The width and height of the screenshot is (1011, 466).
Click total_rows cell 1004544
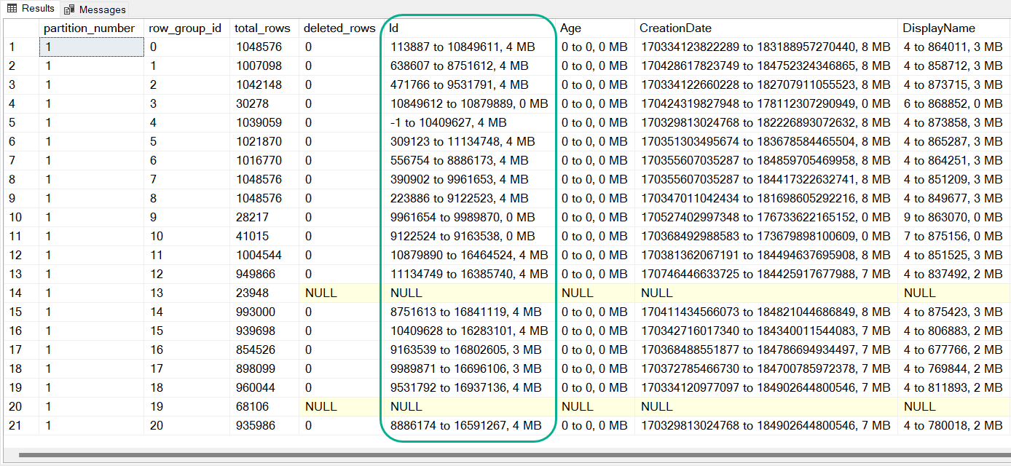(264, 256)
